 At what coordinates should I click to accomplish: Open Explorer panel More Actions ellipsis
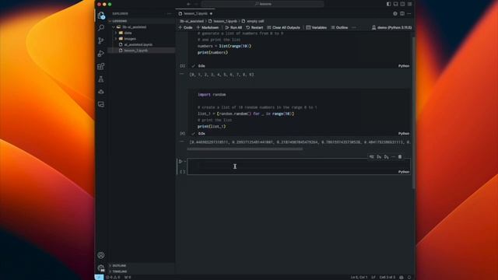click(169, 14)
